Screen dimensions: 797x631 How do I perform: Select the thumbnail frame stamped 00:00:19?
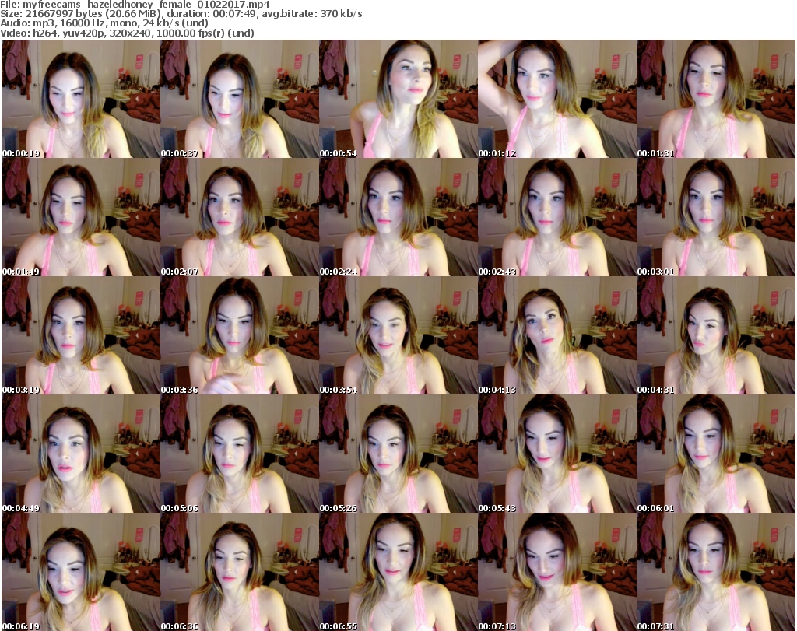81,99
